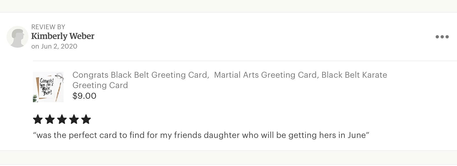This screenshot has height=166, width=457.
Task: Expand details under the review header
Action: [48, 26]
